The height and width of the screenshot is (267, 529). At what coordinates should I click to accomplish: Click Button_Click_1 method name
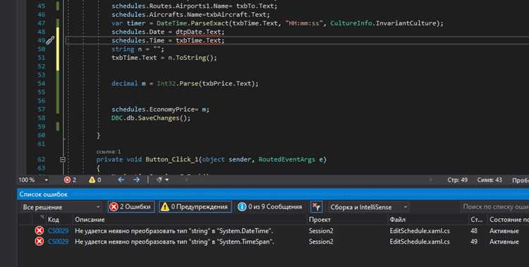171,159
